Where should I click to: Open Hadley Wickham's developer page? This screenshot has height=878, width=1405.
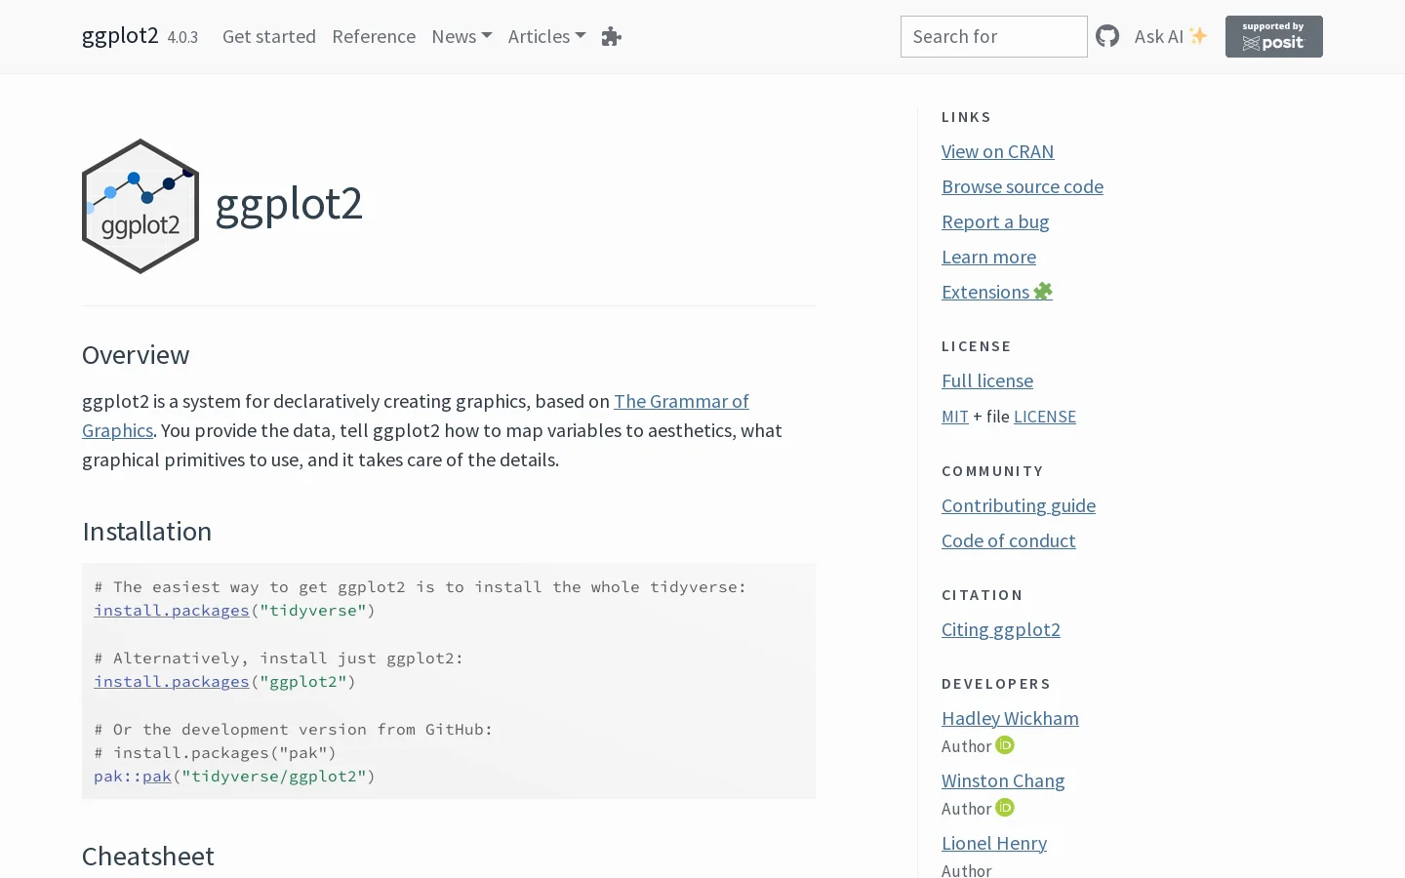[1010, 718]
